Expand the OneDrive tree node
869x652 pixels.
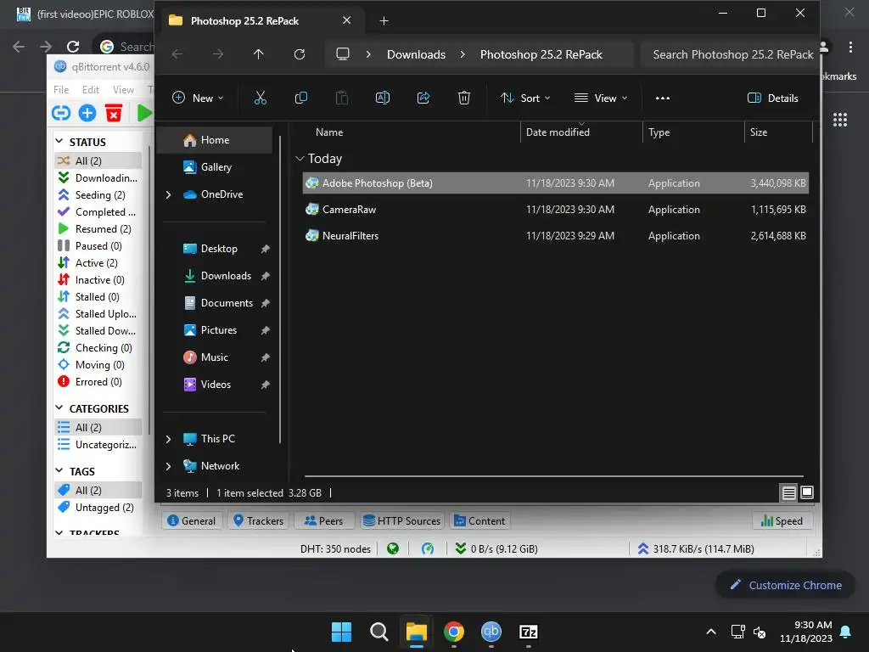tap(169, 194)
